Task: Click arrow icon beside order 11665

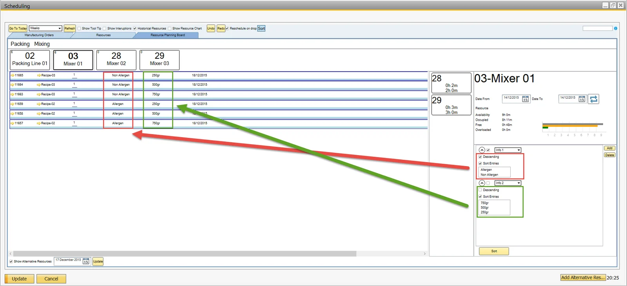Action: point(13,75)
